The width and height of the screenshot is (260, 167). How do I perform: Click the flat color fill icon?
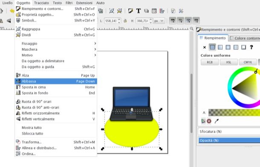tap(212, 47)
